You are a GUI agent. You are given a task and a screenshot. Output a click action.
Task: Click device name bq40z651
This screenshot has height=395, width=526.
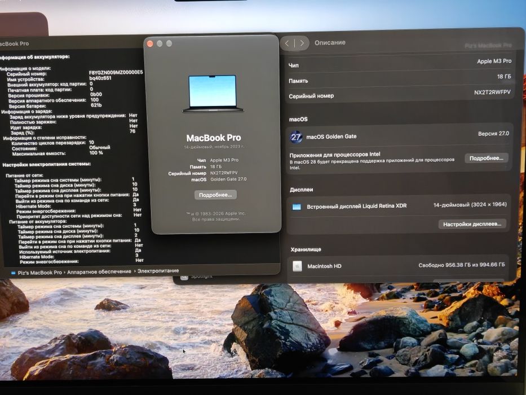point(100,78)
